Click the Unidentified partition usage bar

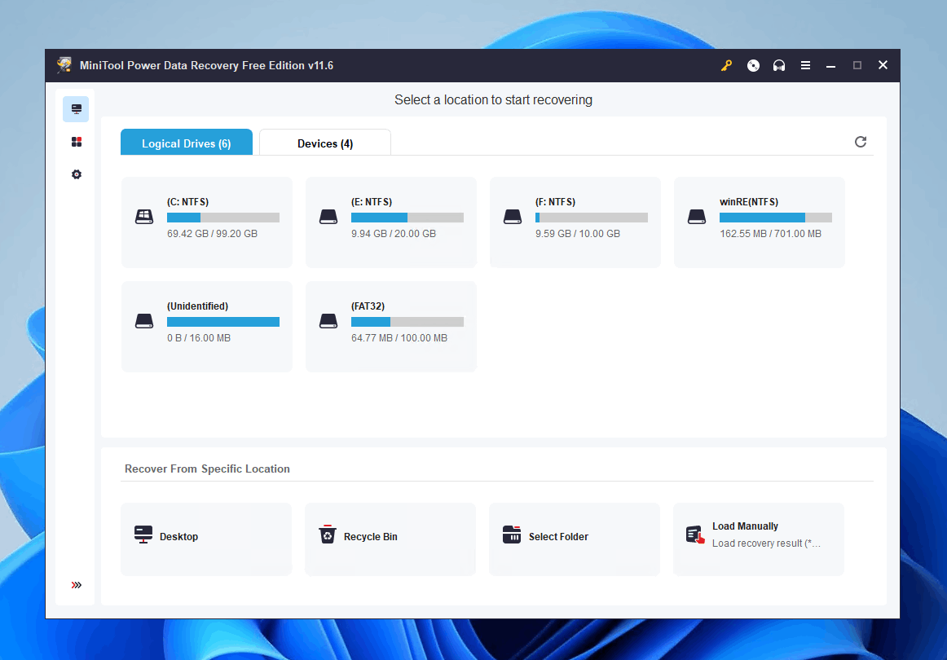coord(223,322)
